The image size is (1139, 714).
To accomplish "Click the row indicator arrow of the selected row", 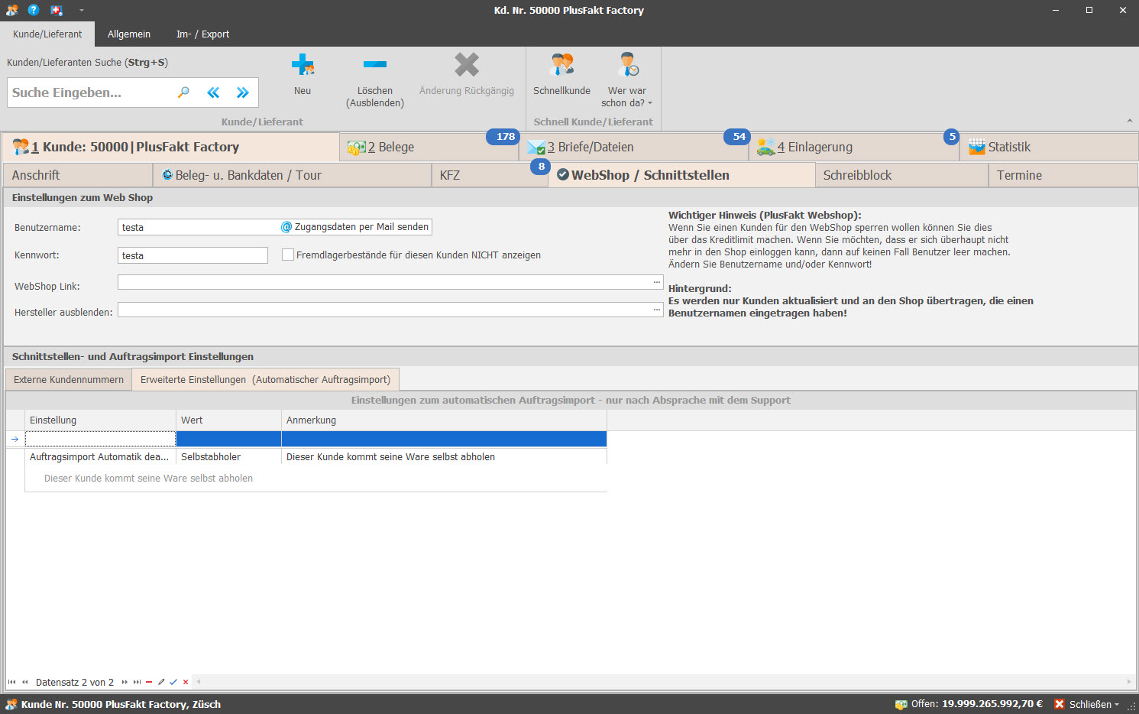I will (15, 439).
